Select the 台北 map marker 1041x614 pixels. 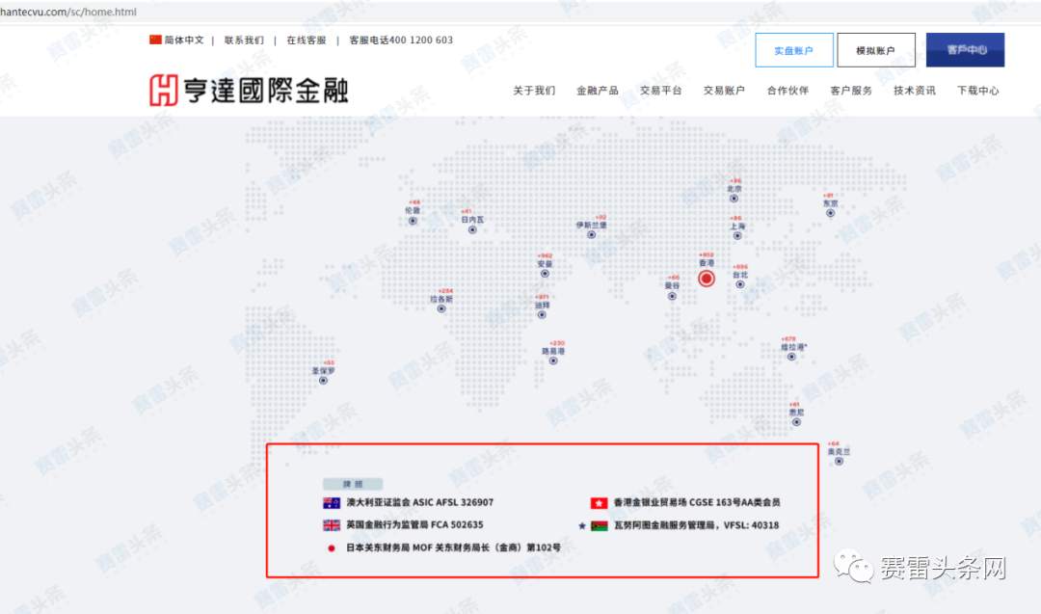pos(739,284)
